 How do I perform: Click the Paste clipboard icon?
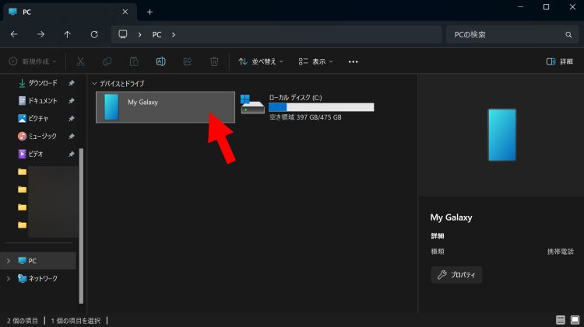(134, 61)
